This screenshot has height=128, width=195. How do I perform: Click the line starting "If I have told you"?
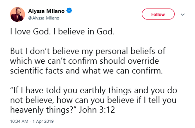click(x=94, y=91)
